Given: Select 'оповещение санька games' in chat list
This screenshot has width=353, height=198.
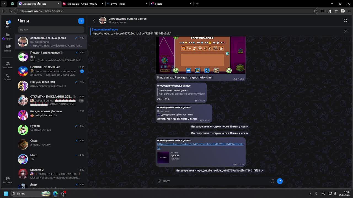Looking at the screenshot, I should (51, 42).
